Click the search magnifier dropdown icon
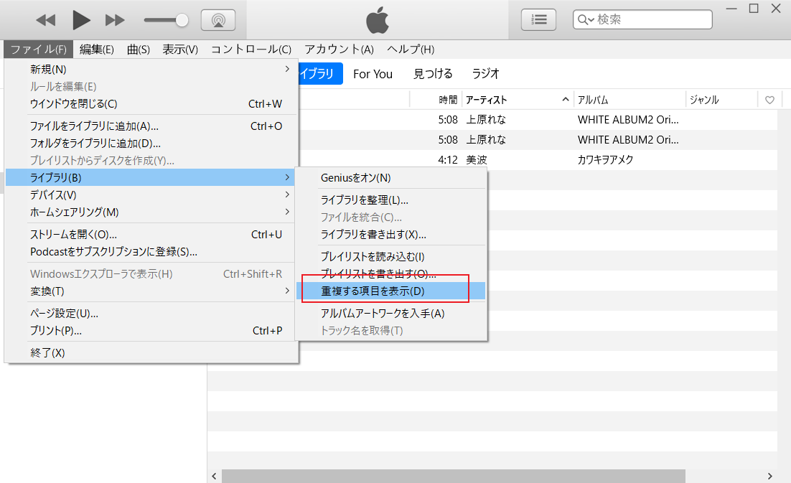The width and height of the screenshot is (791, 483). click(x=586, y=19)
